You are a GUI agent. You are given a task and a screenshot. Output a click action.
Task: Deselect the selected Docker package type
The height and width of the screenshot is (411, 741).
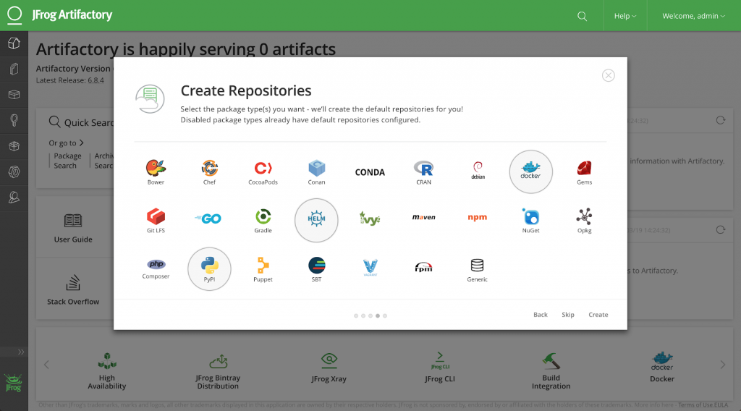[x=530, y=171]
